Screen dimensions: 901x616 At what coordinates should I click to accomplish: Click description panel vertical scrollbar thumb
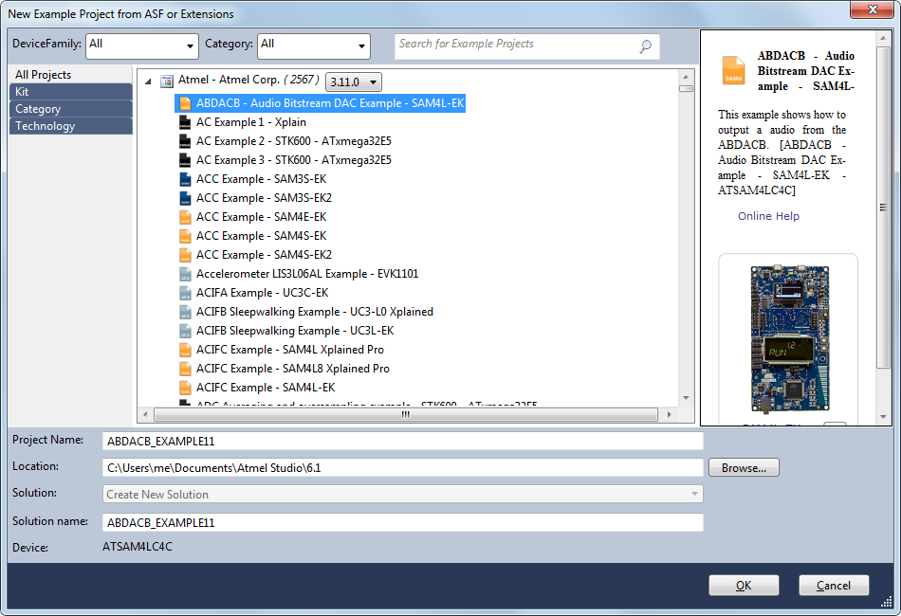(883, 208)
